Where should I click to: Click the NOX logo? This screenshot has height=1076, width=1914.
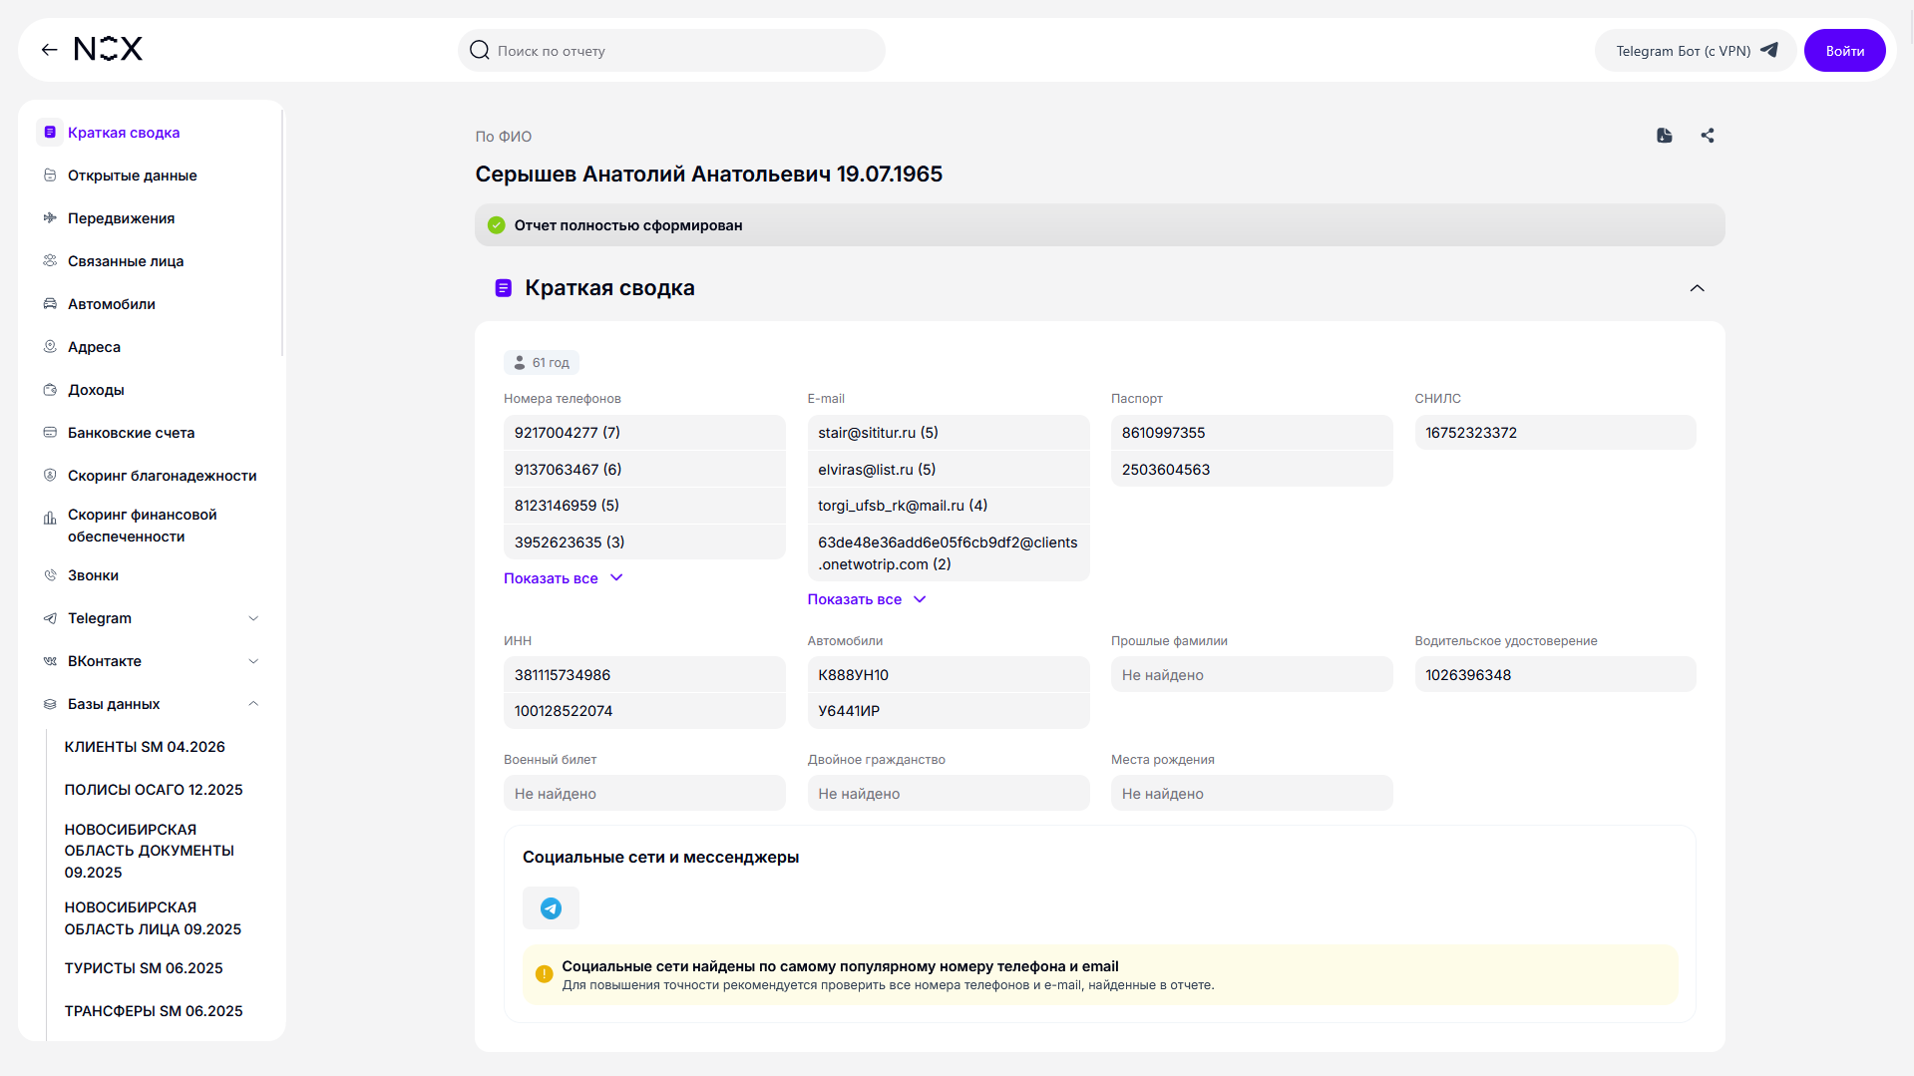[x=108, y=49]
